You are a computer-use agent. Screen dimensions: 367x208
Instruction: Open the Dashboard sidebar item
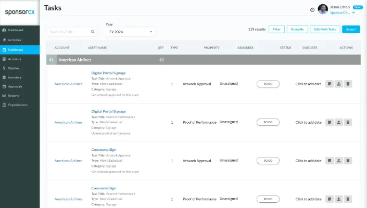coord(20,30)
